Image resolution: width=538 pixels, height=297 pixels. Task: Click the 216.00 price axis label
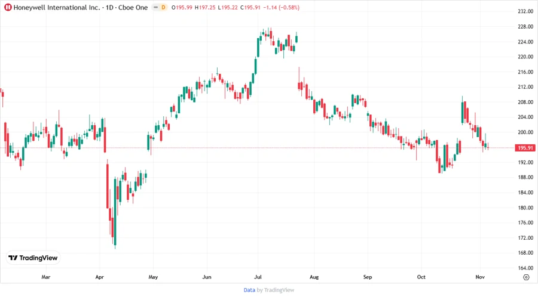pos(525,72)
